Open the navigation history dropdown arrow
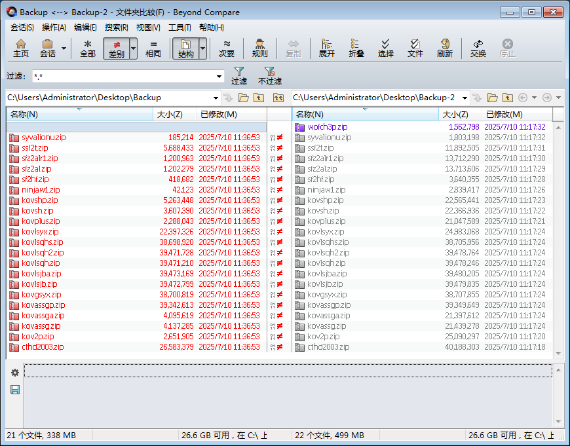570x446 pixels. click(534, 98)
